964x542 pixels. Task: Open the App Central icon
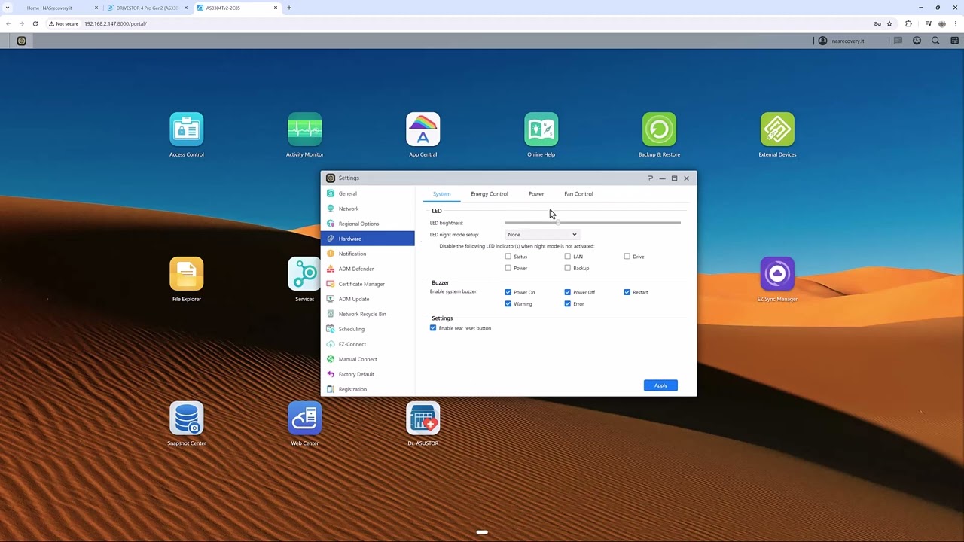pyautogui.click(x=423, y=129)
